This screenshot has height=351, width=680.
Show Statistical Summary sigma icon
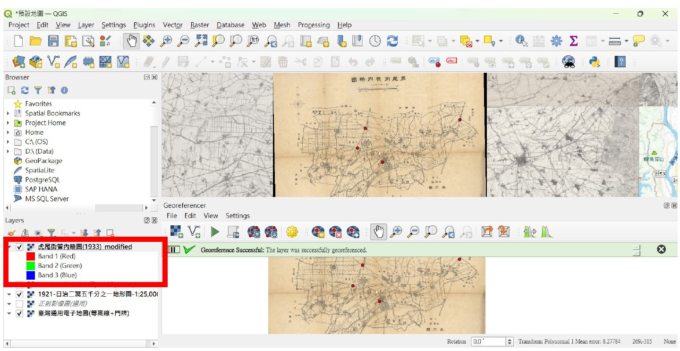click(574, 42)
